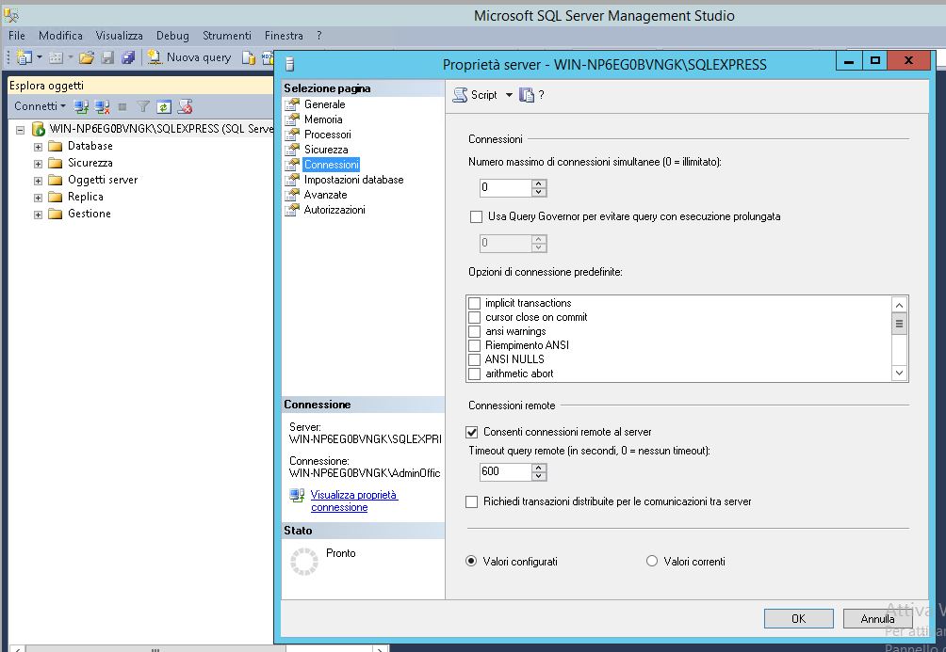
Task: Click the Add New Item toolbar icon
Action: (56, 57)
